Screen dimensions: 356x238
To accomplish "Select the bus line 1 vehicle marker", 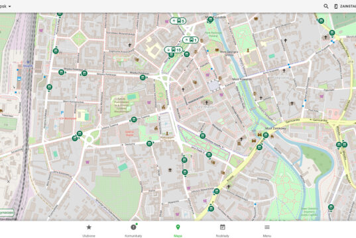I will click(x=190, y=40).
